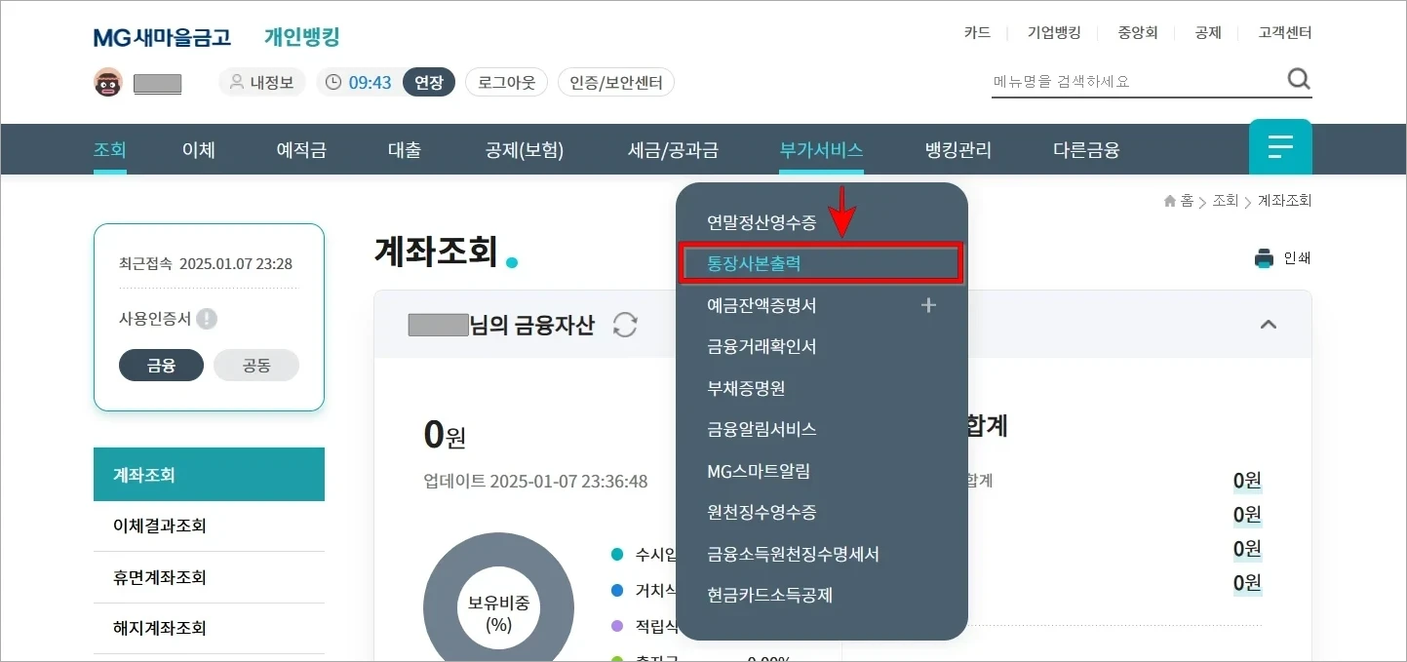Image resolution: width=1407 pixels, height=662 pixels.
Task: Switch to the 공동 certificate option
Action: (256, 365)
